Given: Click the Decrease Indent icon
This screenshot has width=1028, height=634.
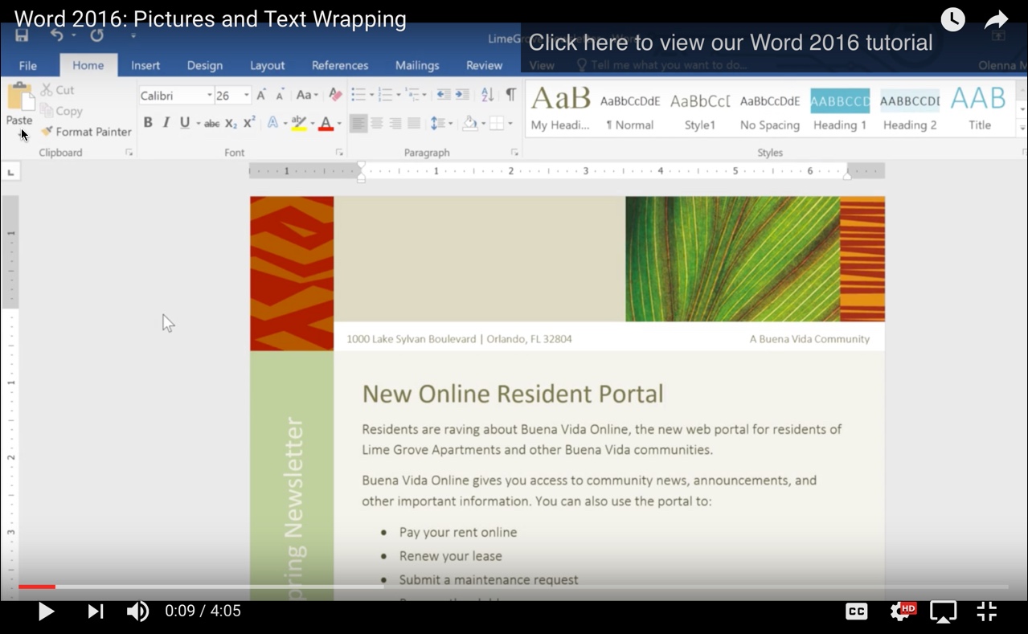Looking at the screenshot, I should point(443,95).
